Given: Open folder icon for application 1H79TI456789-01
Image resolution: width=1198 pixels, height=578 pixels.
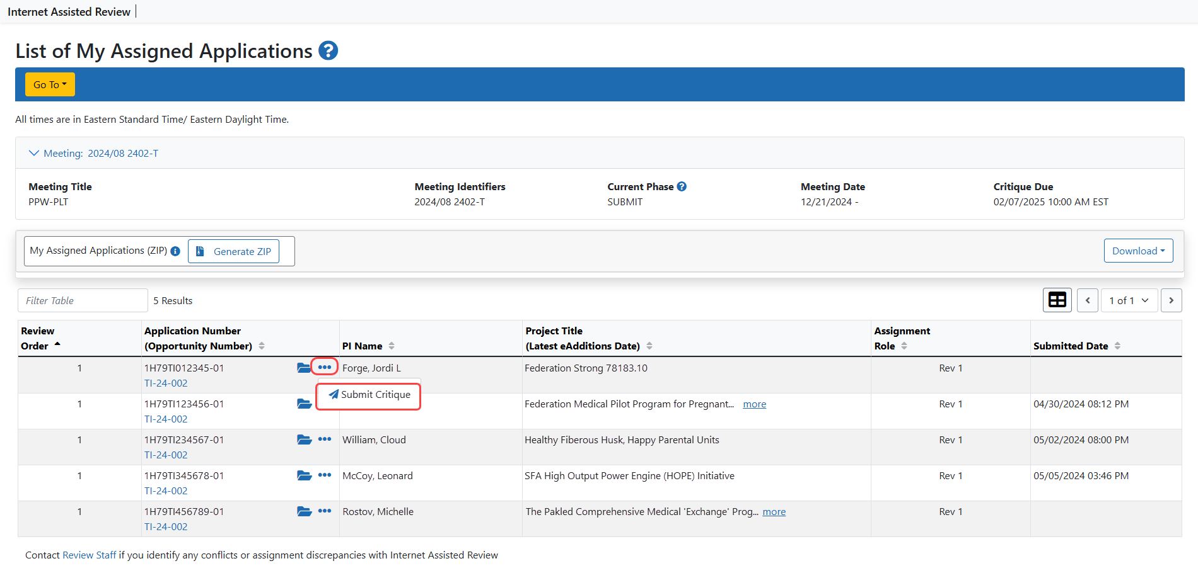Looking at the screenshot, I should pyautogui.click(x=304, y=511).
